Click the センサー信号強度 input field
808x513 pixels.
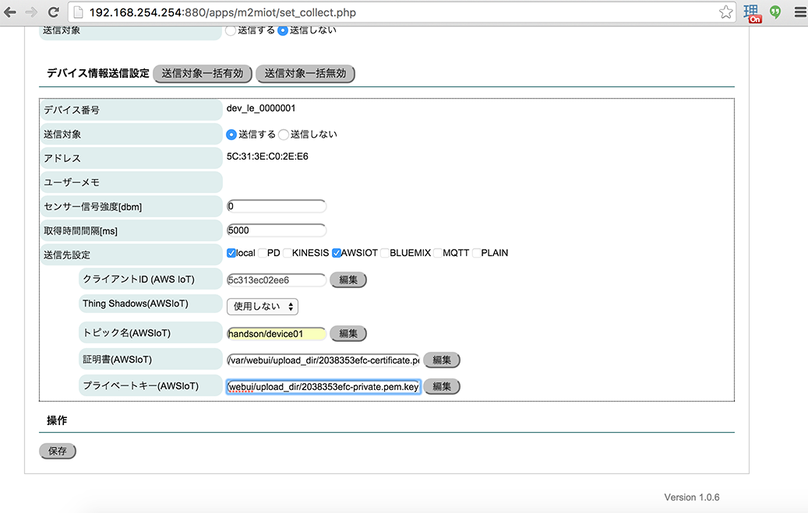click(x=276, y=206)
